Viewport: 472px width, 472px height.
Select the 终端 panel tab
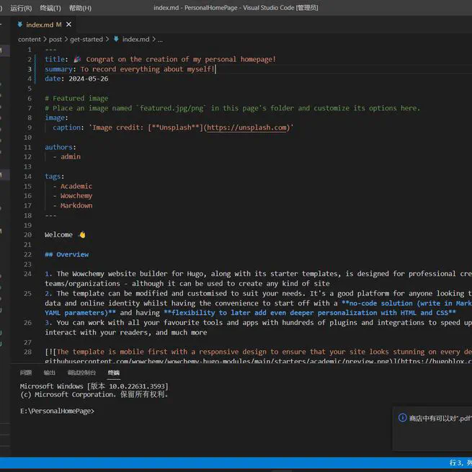(113, 373)
